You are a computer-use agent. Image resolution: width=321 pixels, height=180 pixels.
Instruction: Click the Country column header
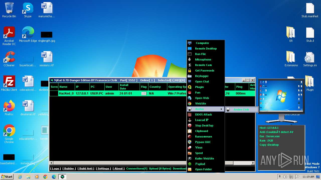pyautogui.click(x=157, y=87)
